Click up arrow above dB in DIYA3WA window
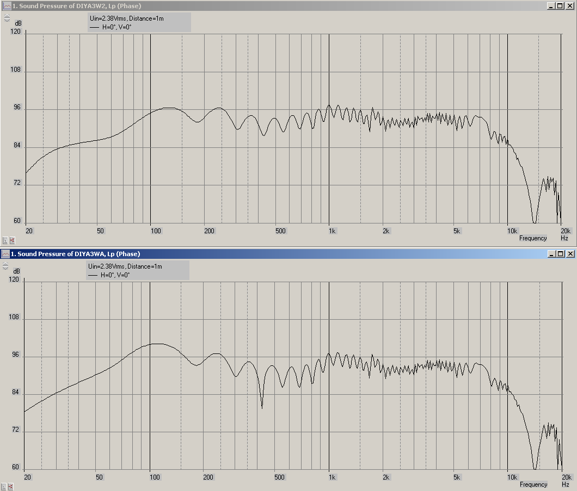Viewport: 577px width, 491px height. [x=5, y=264]
